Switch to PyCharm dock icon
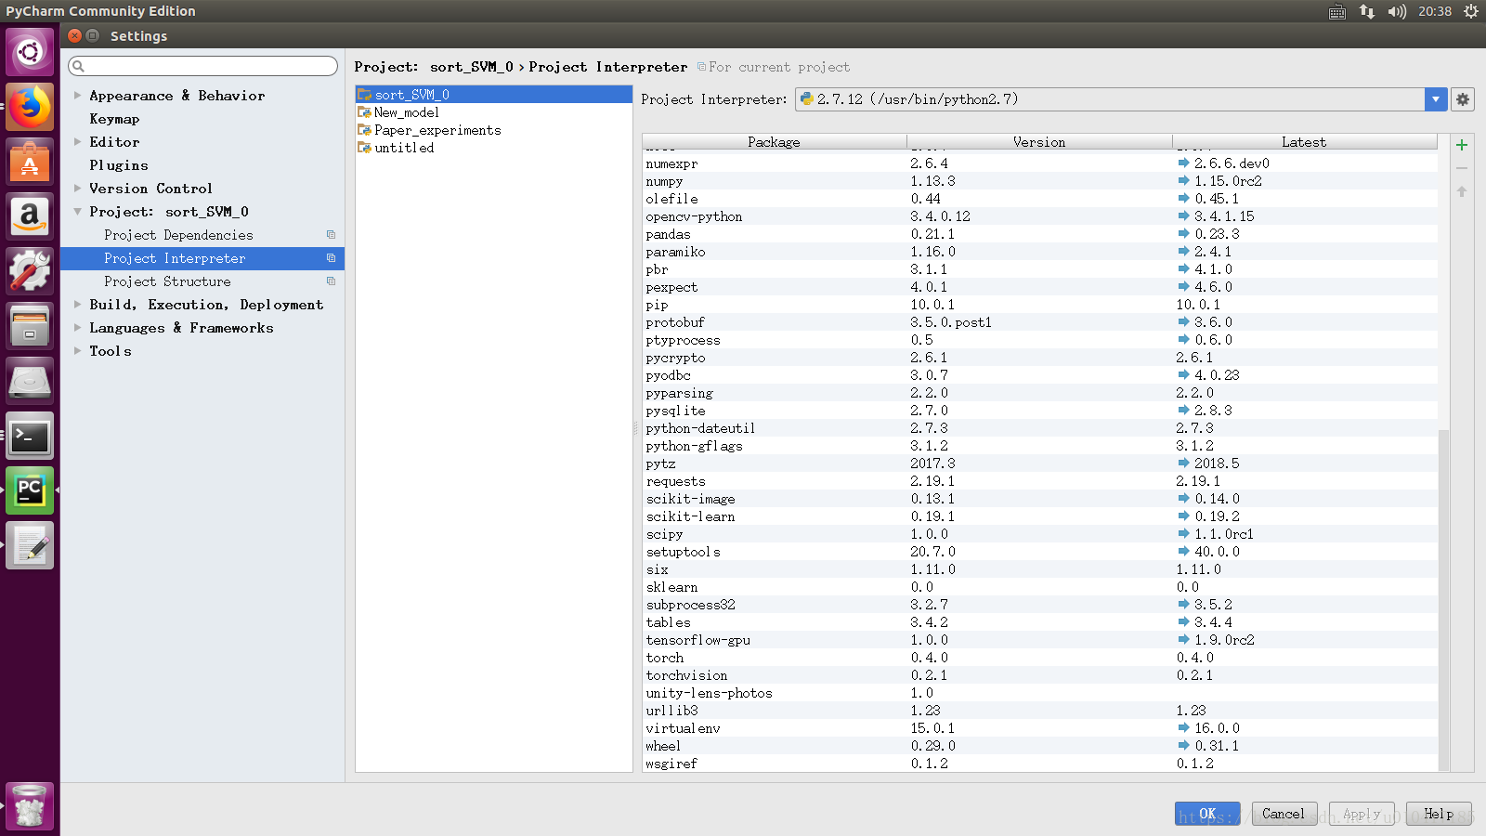 click(x=30, y=490)
